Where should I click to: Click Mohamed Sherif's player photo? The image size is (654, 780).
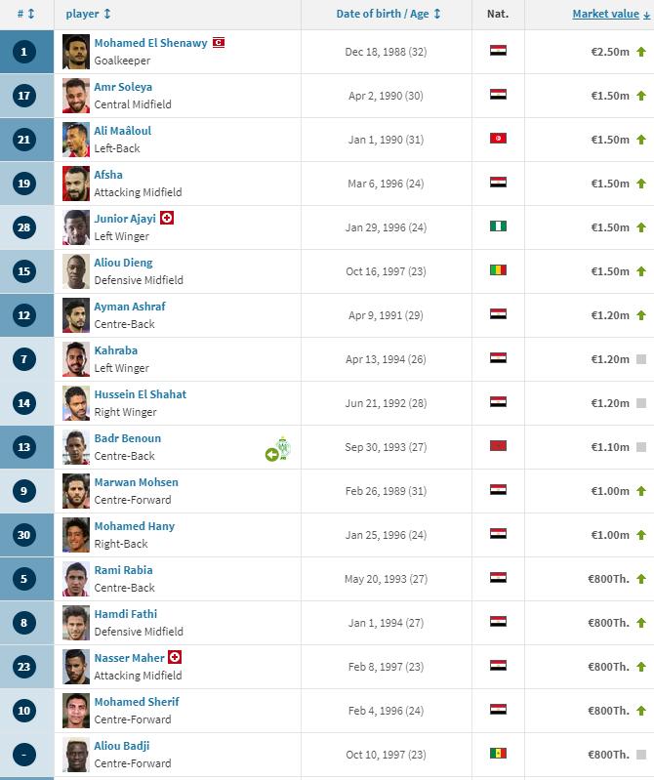click(x=75, y=710)
